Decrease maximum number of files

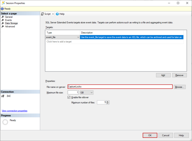pos(107,103)
